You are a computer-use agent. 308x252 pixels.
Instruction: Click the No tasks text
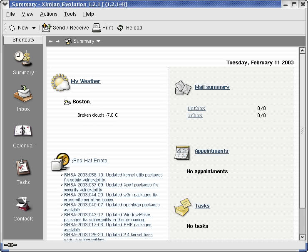pyautogui.click(x=197, y=226)
